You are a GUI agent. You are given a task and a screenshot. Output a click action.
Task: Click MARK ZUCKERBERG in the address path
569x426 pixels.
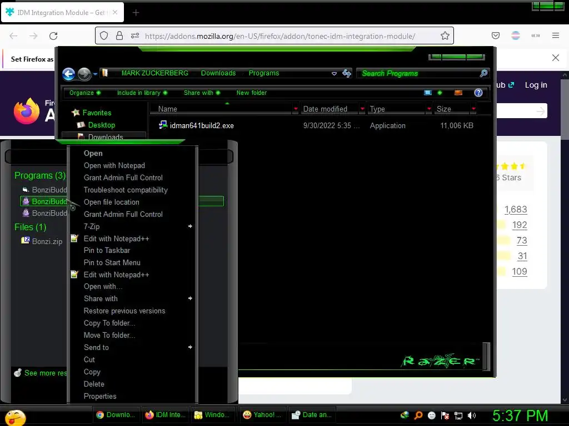tap(154, 73)
